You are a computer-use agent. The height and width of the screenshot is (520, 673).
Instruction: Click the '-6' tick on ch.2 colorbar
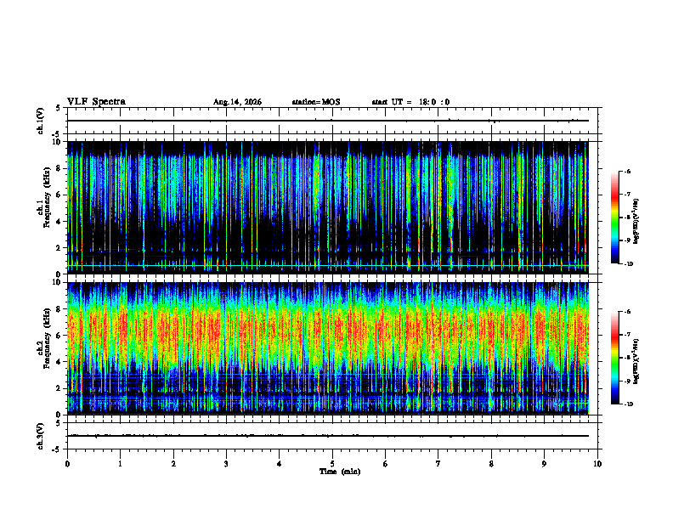pyautogui.click(x=627, y=312)
